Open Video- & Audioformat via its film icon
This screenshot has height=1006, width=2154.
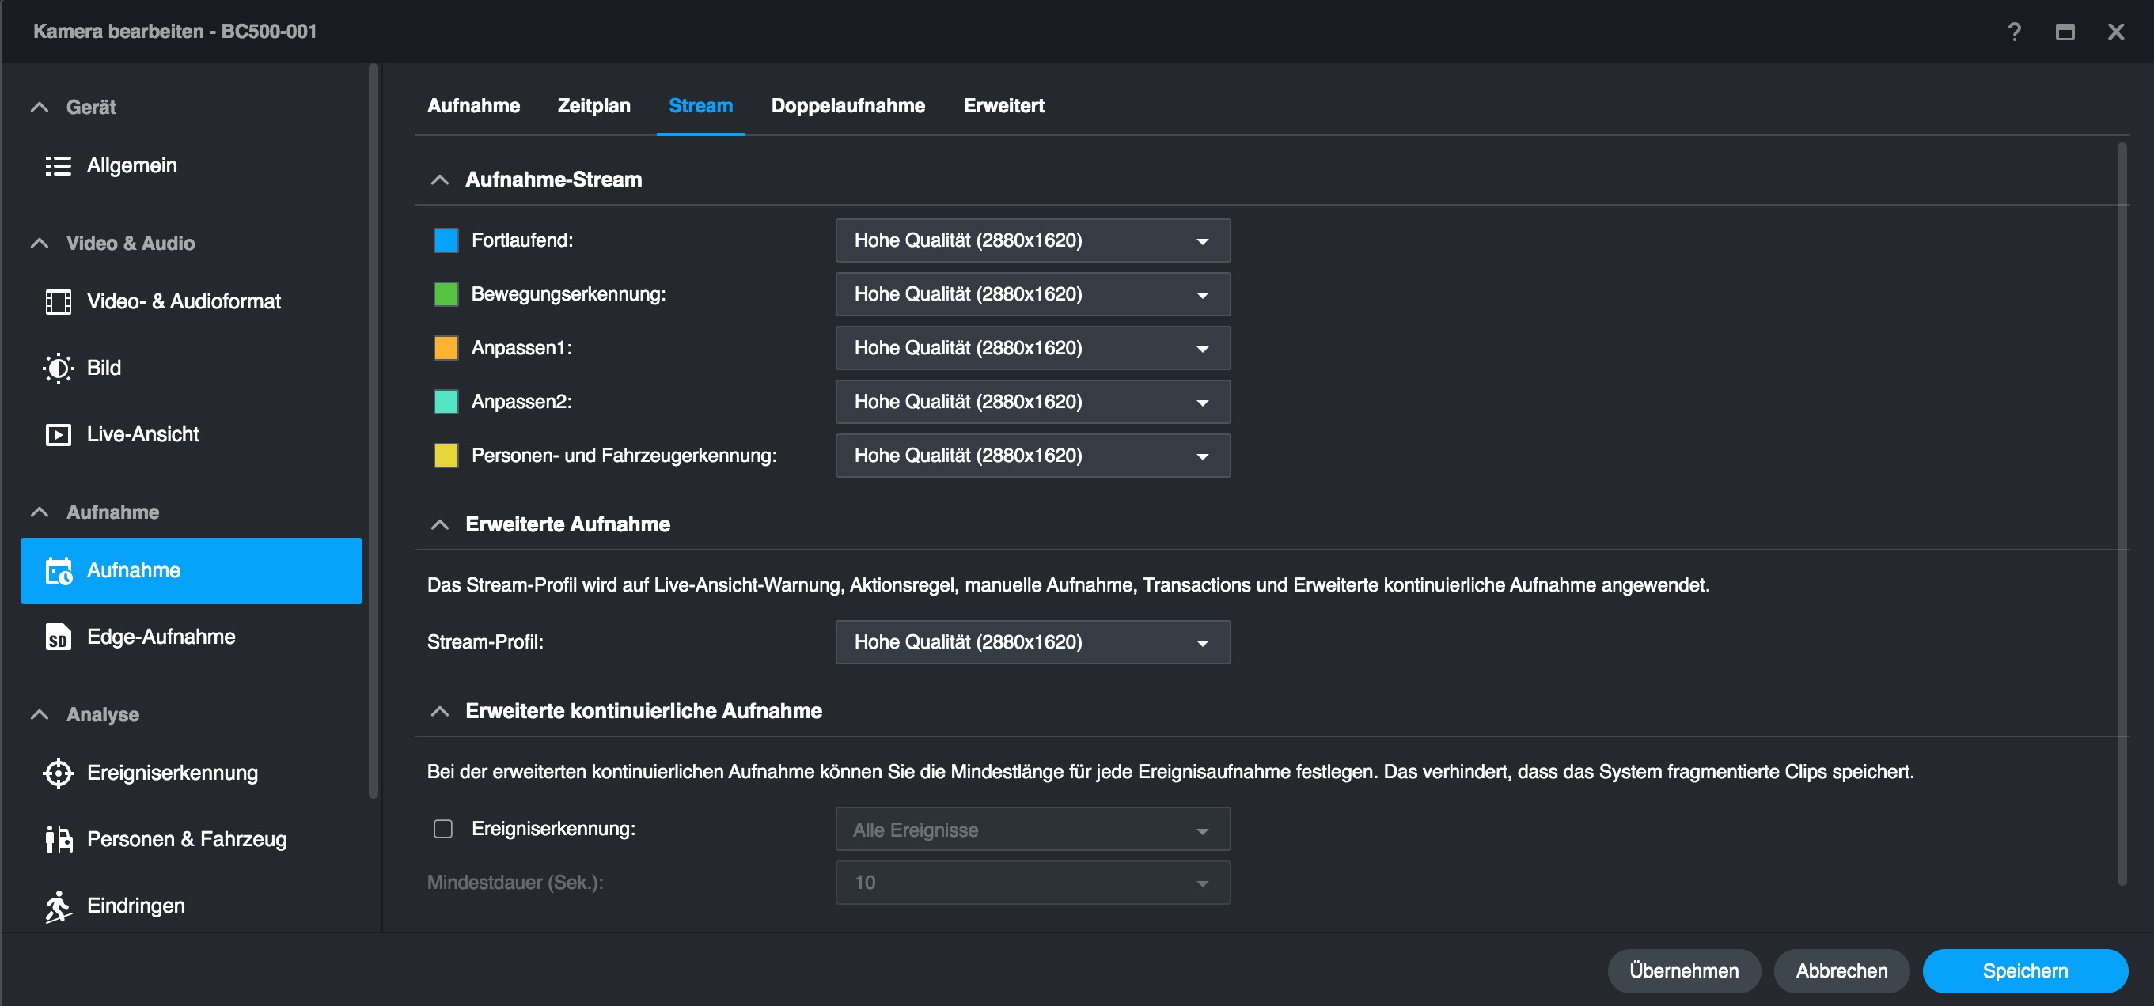[x=58, y=301]
